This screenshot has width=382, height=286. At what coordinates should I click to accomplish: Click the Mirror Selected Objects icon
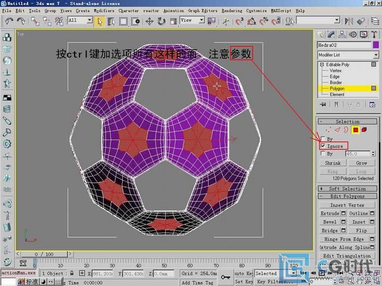(349, 21)
